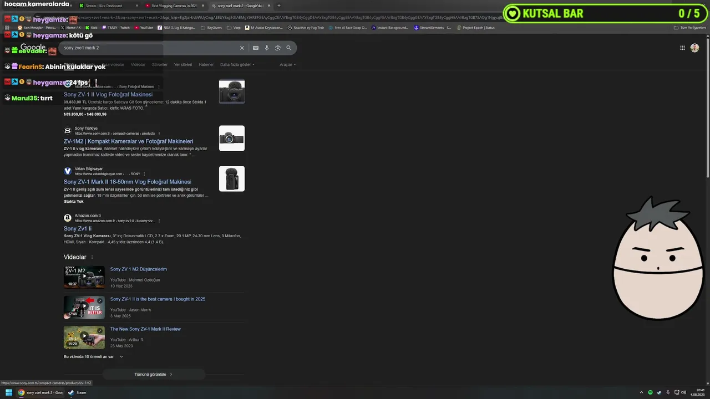Close the sony zve1 mark 2 tab

[269, 6]
